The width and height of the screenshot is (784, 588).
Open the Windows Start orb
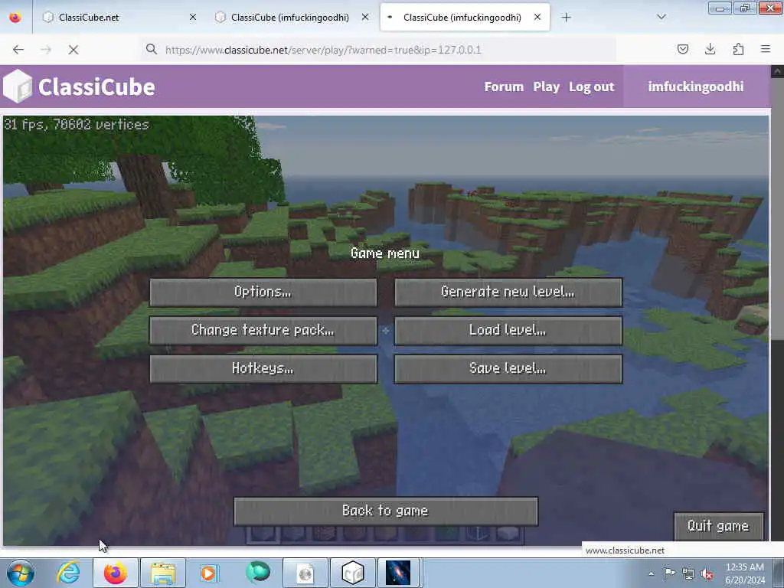21,573
